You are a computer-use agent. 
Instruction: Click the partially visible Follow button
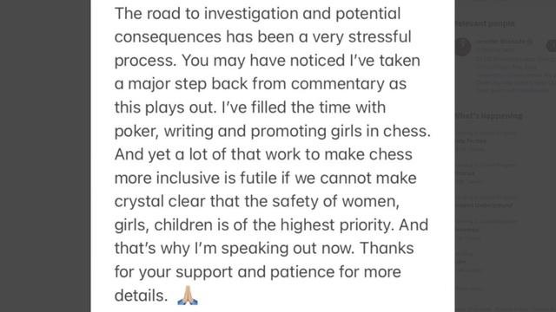pyautogui.click(x=551, y=46)
